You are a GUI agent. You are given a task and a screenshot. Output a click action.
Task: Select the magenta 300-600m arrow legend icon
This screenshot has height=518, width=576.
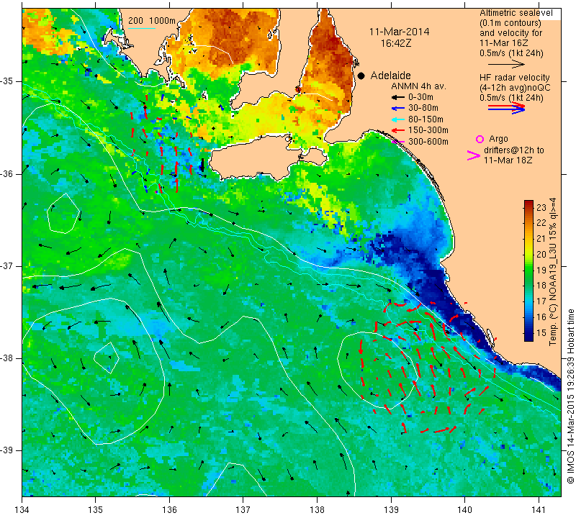397,142
